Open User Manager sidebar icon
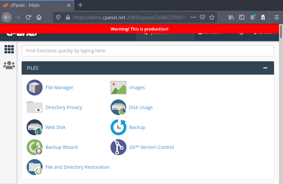Screen dimensions: 283x184 9,65
